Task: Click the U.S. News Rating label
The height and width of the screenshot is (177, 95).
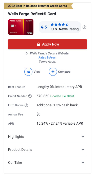Action: 65,29
